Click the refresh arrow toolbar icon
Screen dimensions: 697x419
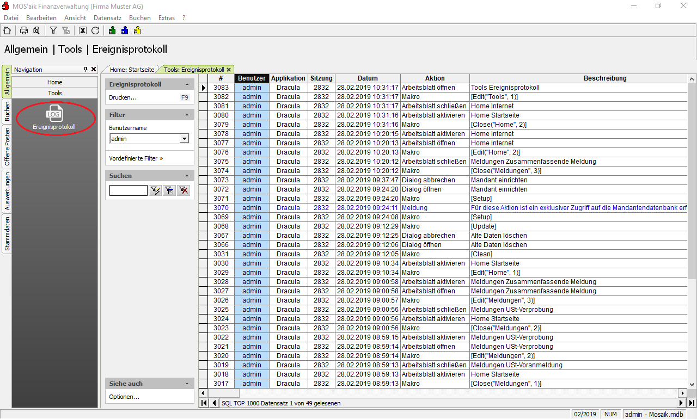pyautogui.click(x=95, y=30)
